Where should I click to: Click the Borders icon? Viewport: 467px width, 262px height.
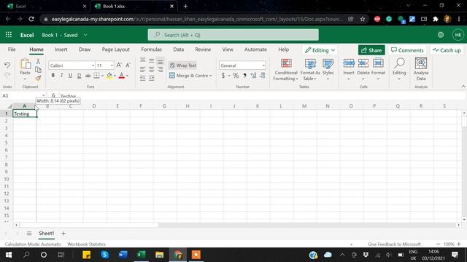(96, 76)
